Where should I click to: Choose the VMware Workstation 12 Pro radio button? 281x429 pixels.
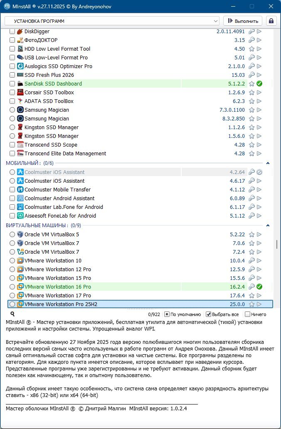(12, 270)
